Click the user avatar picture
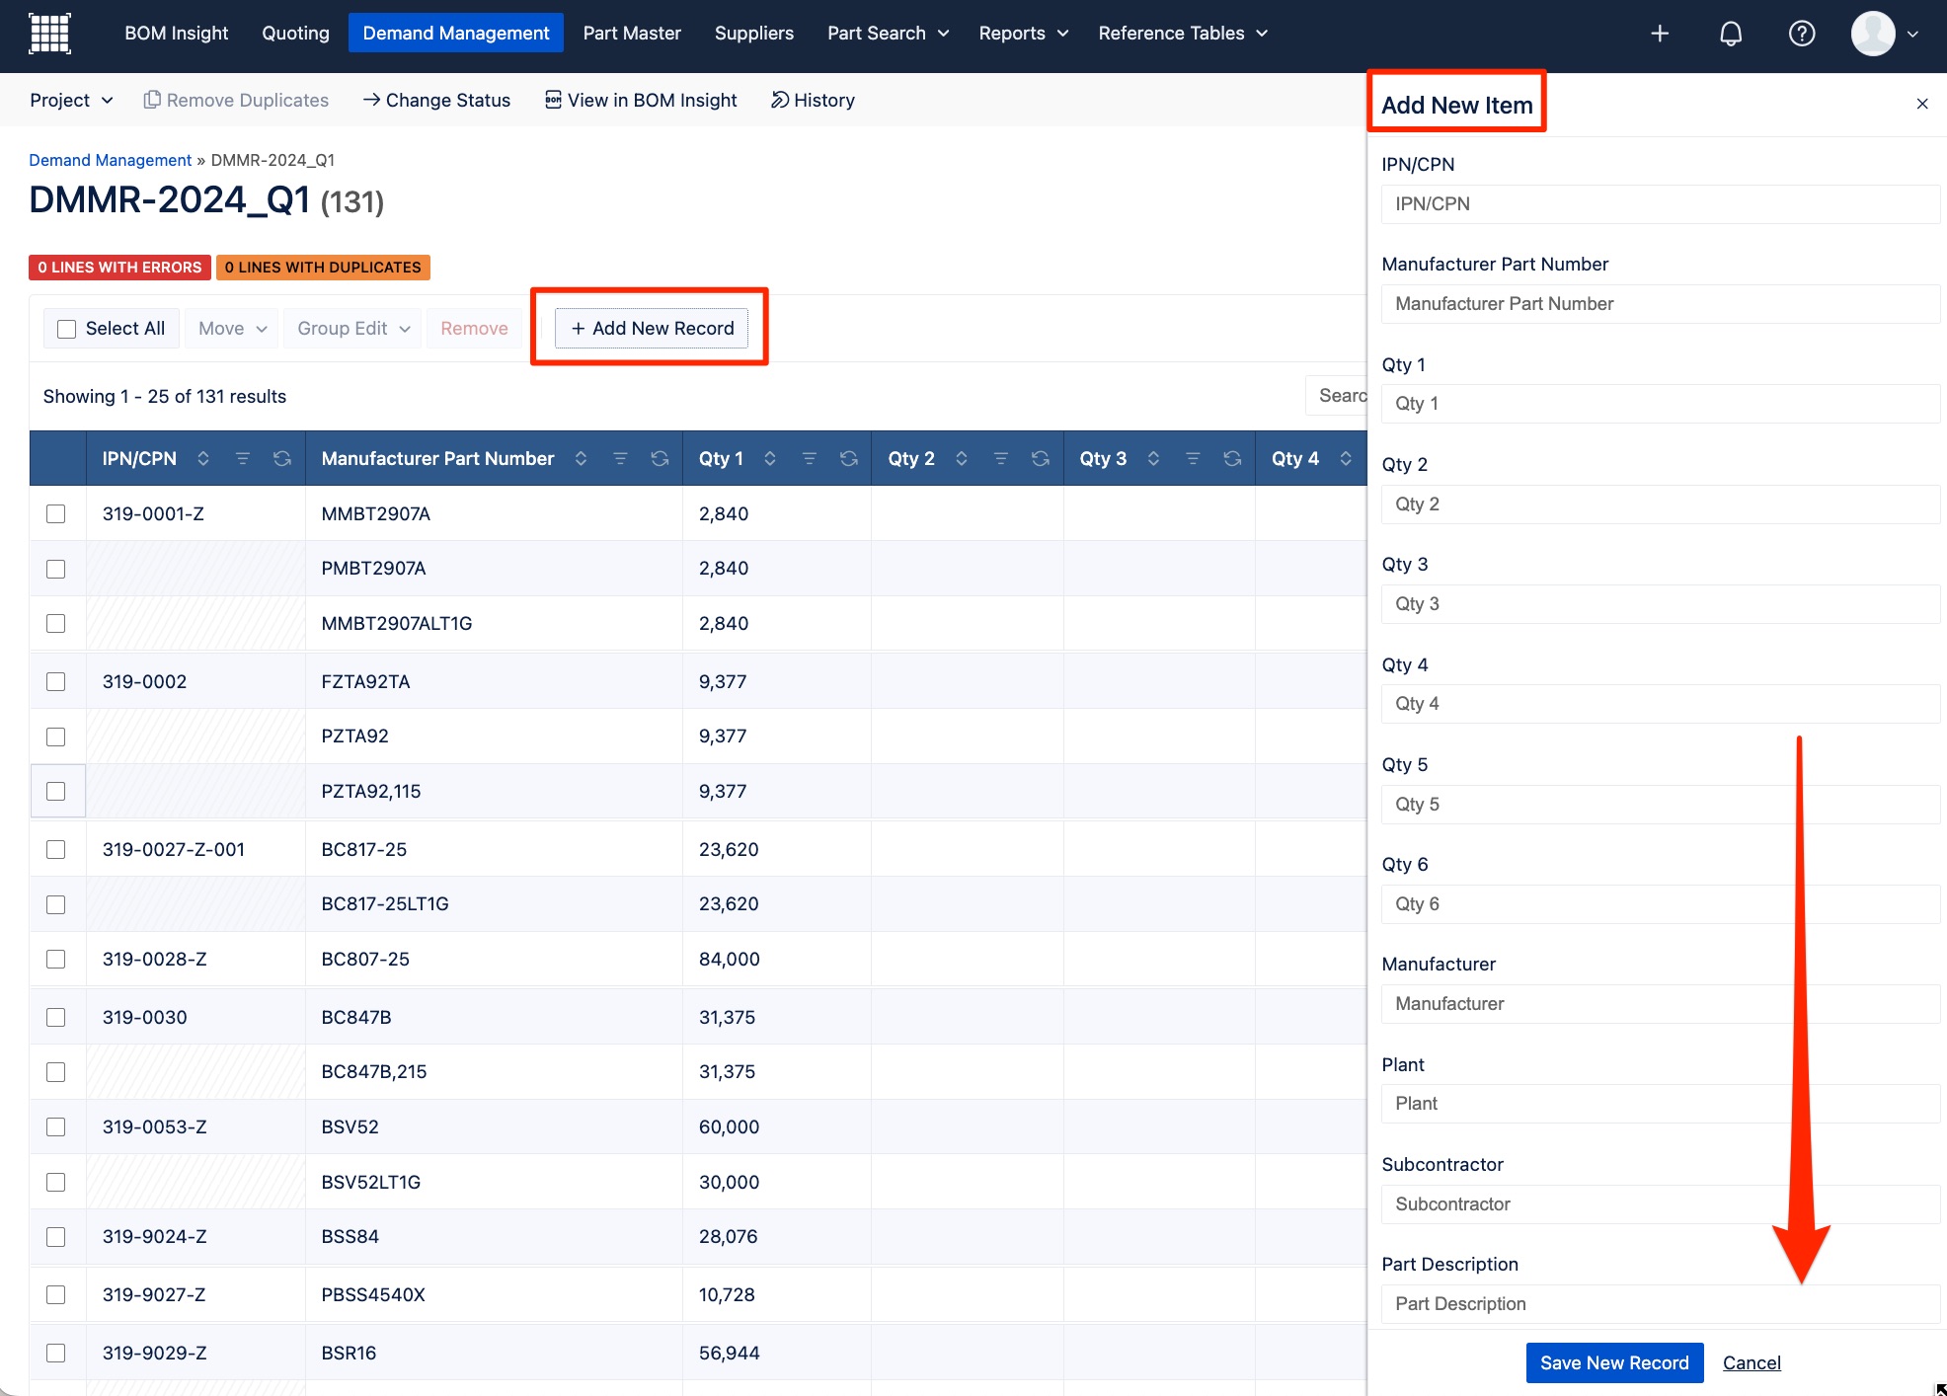The height and width of the screenshot is (1396, 1947). 1873,34
